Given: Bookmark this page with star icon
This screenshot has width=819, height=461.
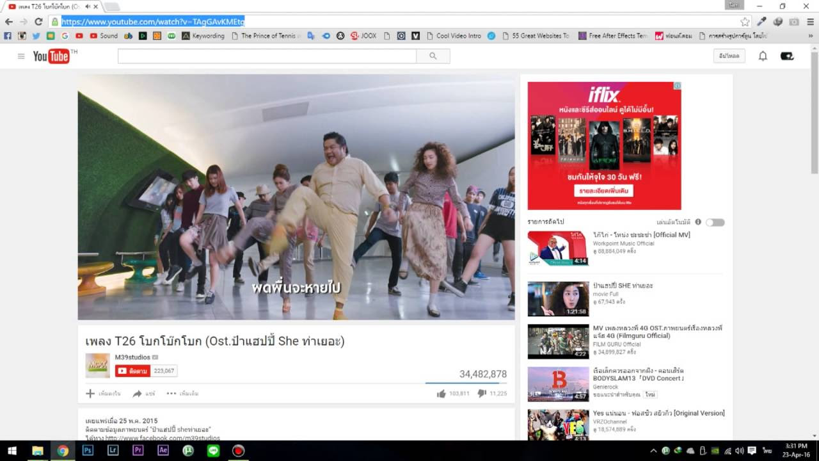Looking at the screenshot, I should pyautogui.click(x=745, y=22).
